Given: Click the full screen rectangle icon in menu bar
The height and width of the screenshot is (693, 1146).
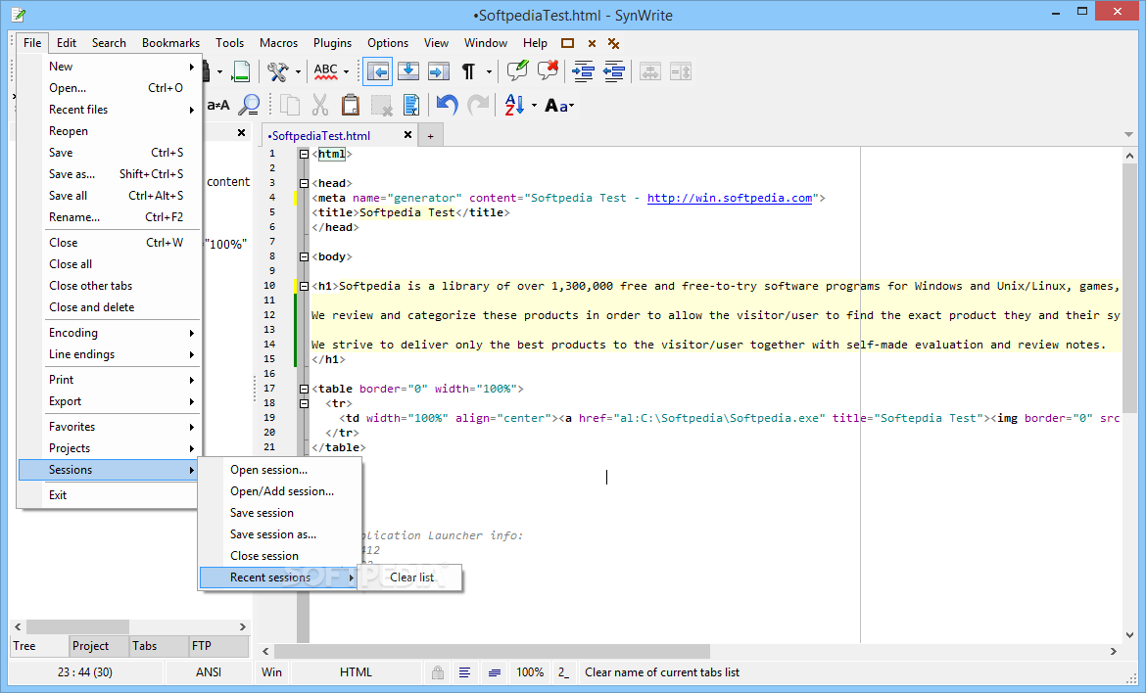Looking at the screenshot, I should (x=568, y=43).
